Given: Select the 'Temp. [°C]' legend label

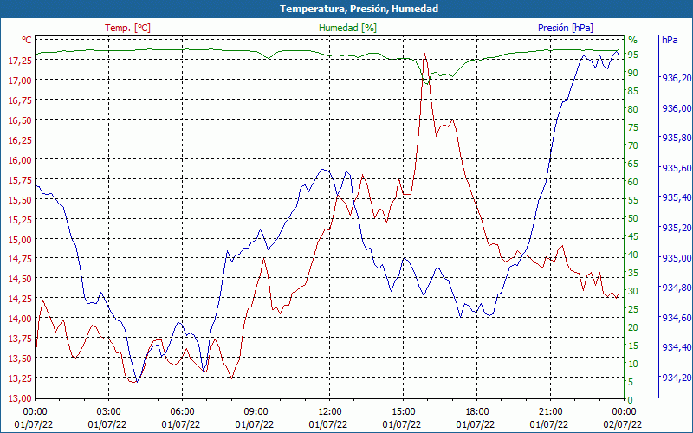Looking at the screenshot, I should tap(127, 28).
